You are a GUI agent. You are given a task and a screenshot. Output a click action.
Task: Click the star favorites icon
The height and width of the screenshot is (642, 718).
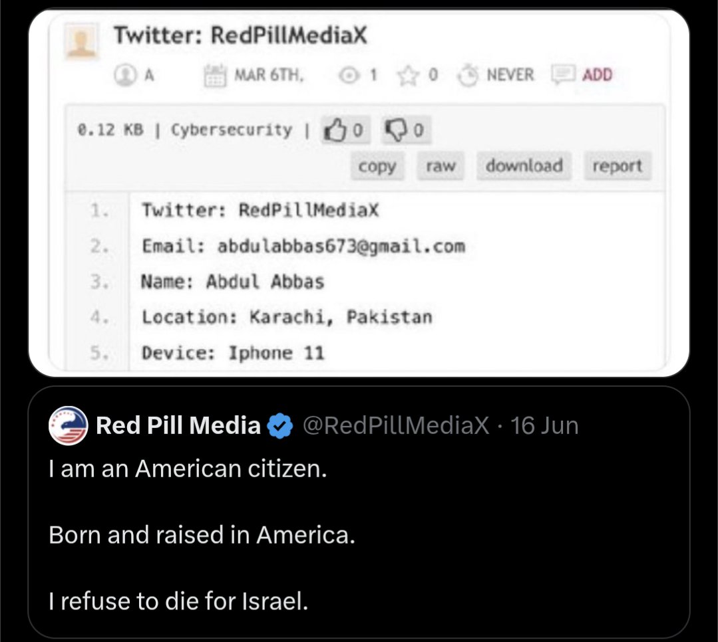tap(408, 75)
